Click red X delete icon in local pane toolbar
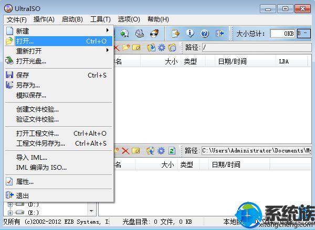315x230 pixels. coord(125,151)
